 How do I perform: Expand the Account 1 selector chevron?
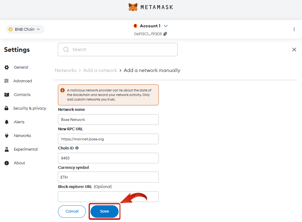coord(166,26)
